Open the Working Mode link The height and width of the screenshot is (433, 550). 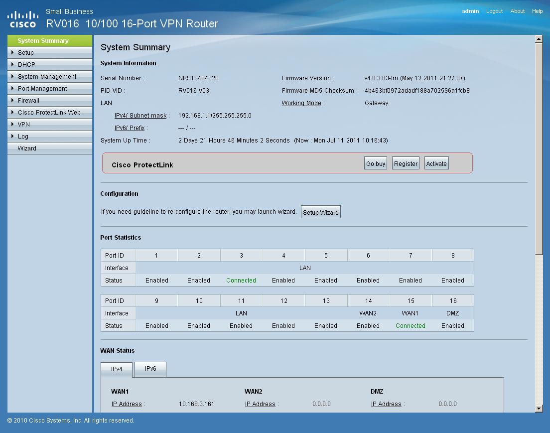click(x=301, y=103)
